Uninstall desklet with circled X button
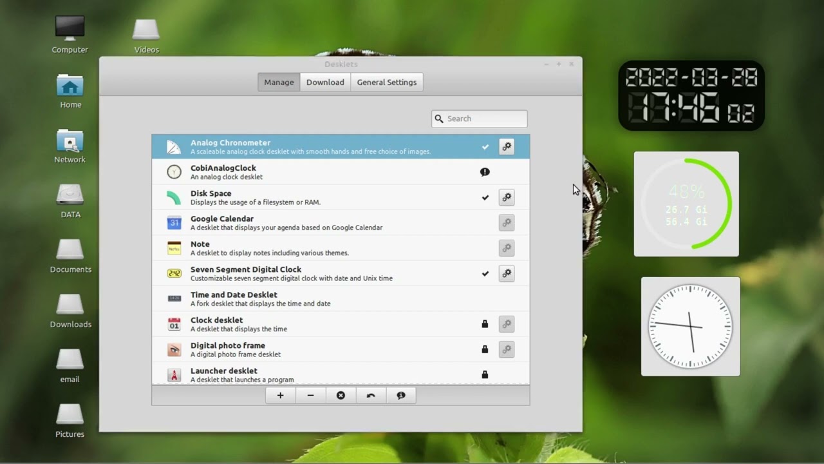Screen dimensions: 824x464 tap(341, 396)
